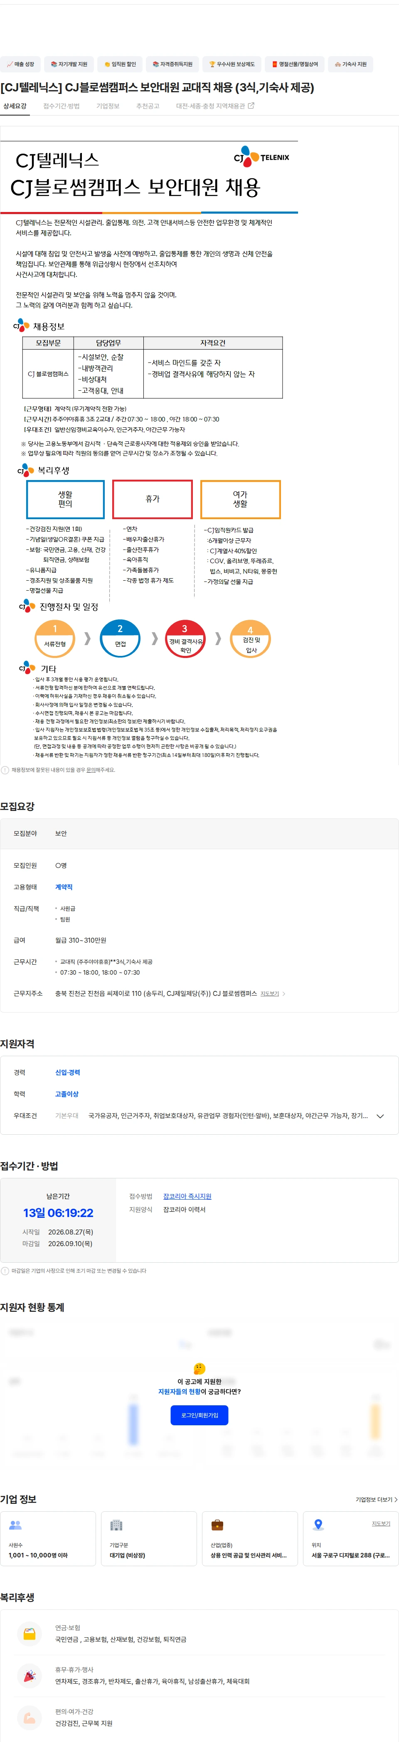The image size is (399, 1742).
Task: Click the 서울 구로구 디지털로 288 address
Action: [x=350, y=1555]
